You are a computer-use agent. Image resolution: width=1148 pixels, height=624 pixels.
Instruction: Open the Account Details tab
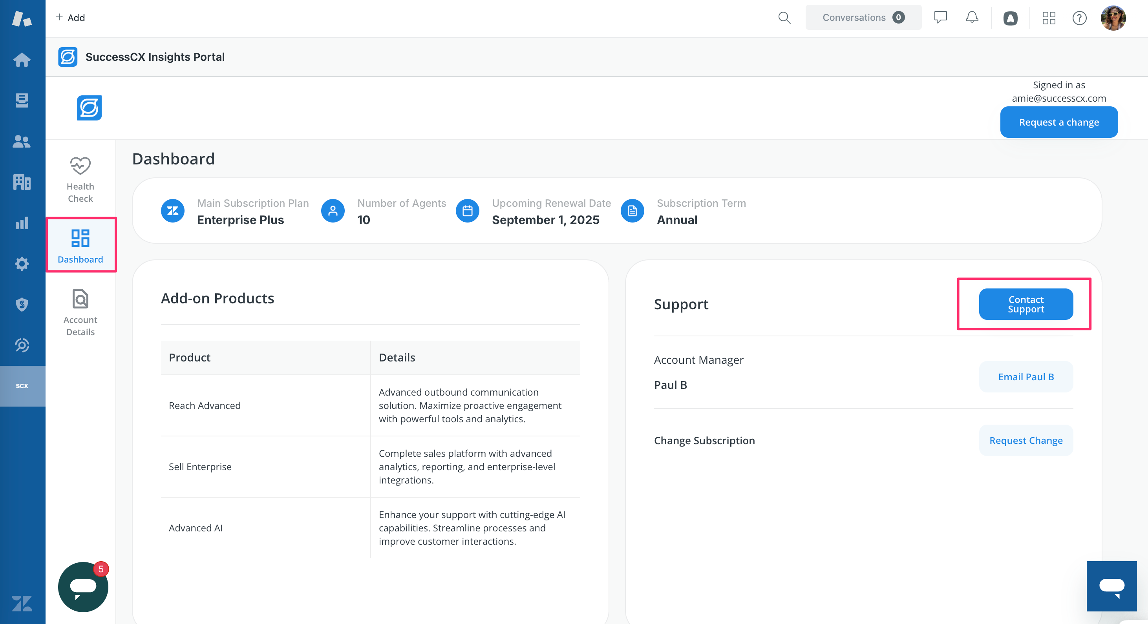click(x=80, y=313)
